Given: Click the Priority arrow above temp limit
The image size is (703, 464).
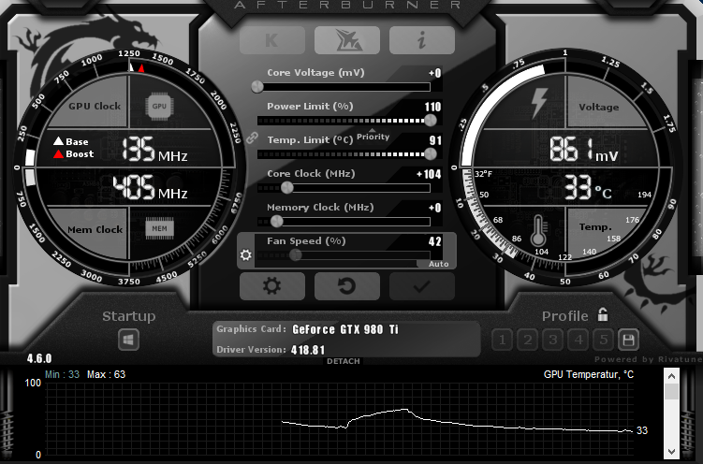Looking at the screenshot, I should click(373, 131).
